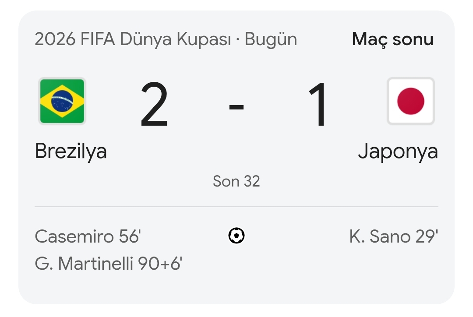Click the Bugün date label
Image resolution: width=473 pixels, height=317 pixels.
click(x=271, y=40)
